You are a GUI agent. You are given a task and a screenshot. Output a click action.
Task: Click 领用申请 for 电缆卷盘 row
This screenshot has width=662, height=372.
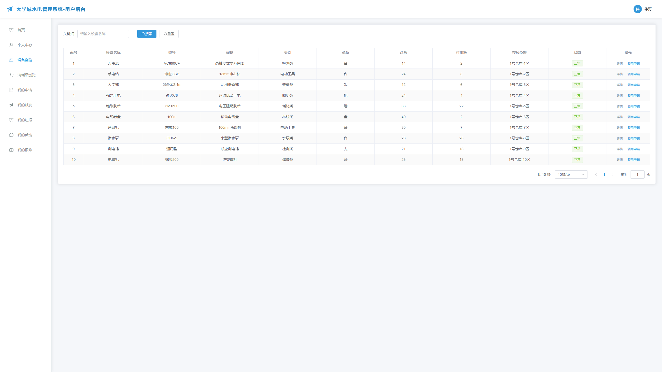(634, 117)
